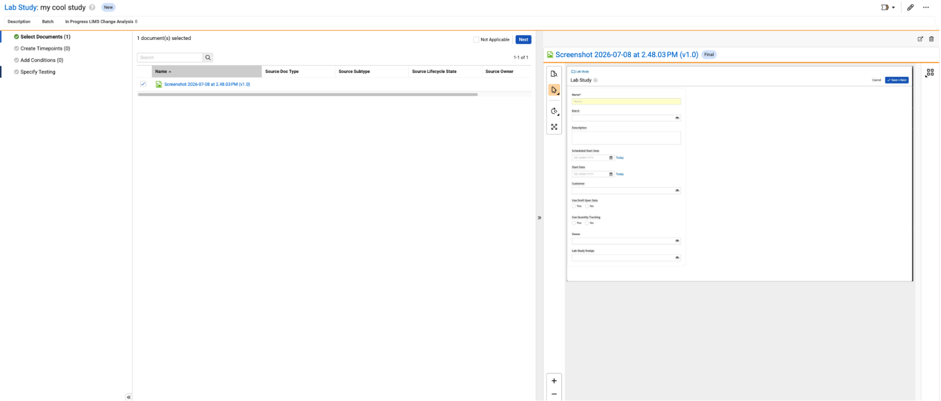Open In Progress LIMS Change Analysis tab

click(x=101, y=22)
